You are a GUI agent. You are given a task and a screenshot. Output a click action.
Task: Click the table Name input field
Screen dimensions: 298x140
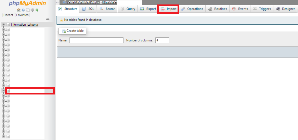point(96,40)
